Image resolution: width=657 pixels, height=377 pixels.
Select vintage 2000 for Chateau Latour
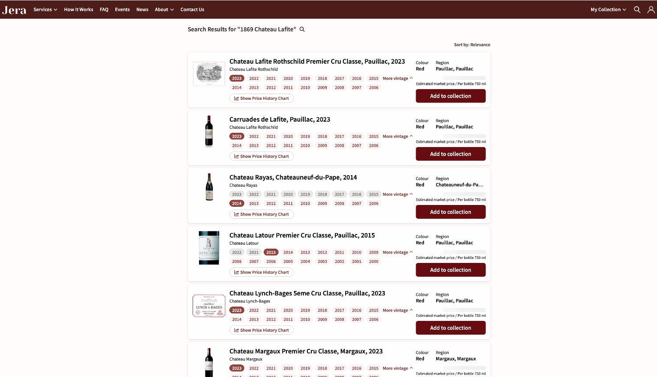(x=374, y=262)
